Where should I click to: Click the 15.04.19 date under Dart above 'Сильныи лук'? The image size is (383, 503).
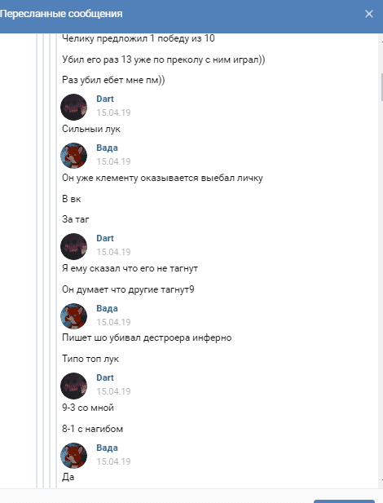113,113
